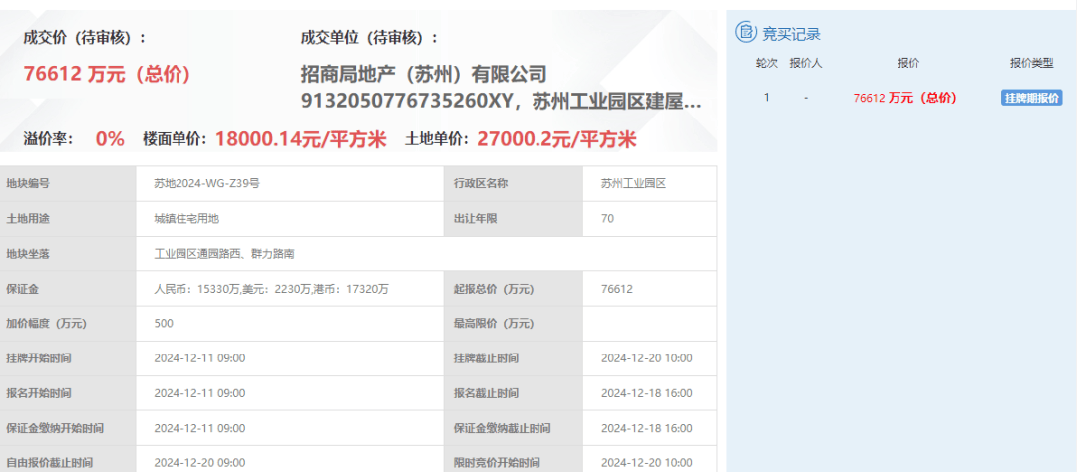
Task: Select the 加价幅度 value 500
Action: [164, 324]
